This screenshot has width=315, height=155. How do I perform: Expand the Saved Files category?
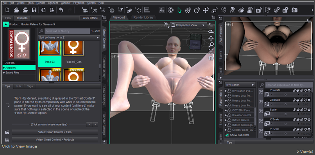(x=4, y=73)
